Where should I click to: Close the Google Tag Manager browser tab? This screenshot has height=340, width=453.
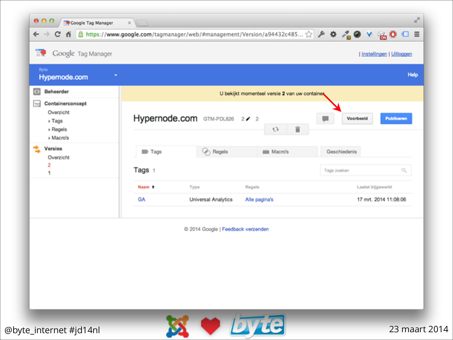point(129,23)
